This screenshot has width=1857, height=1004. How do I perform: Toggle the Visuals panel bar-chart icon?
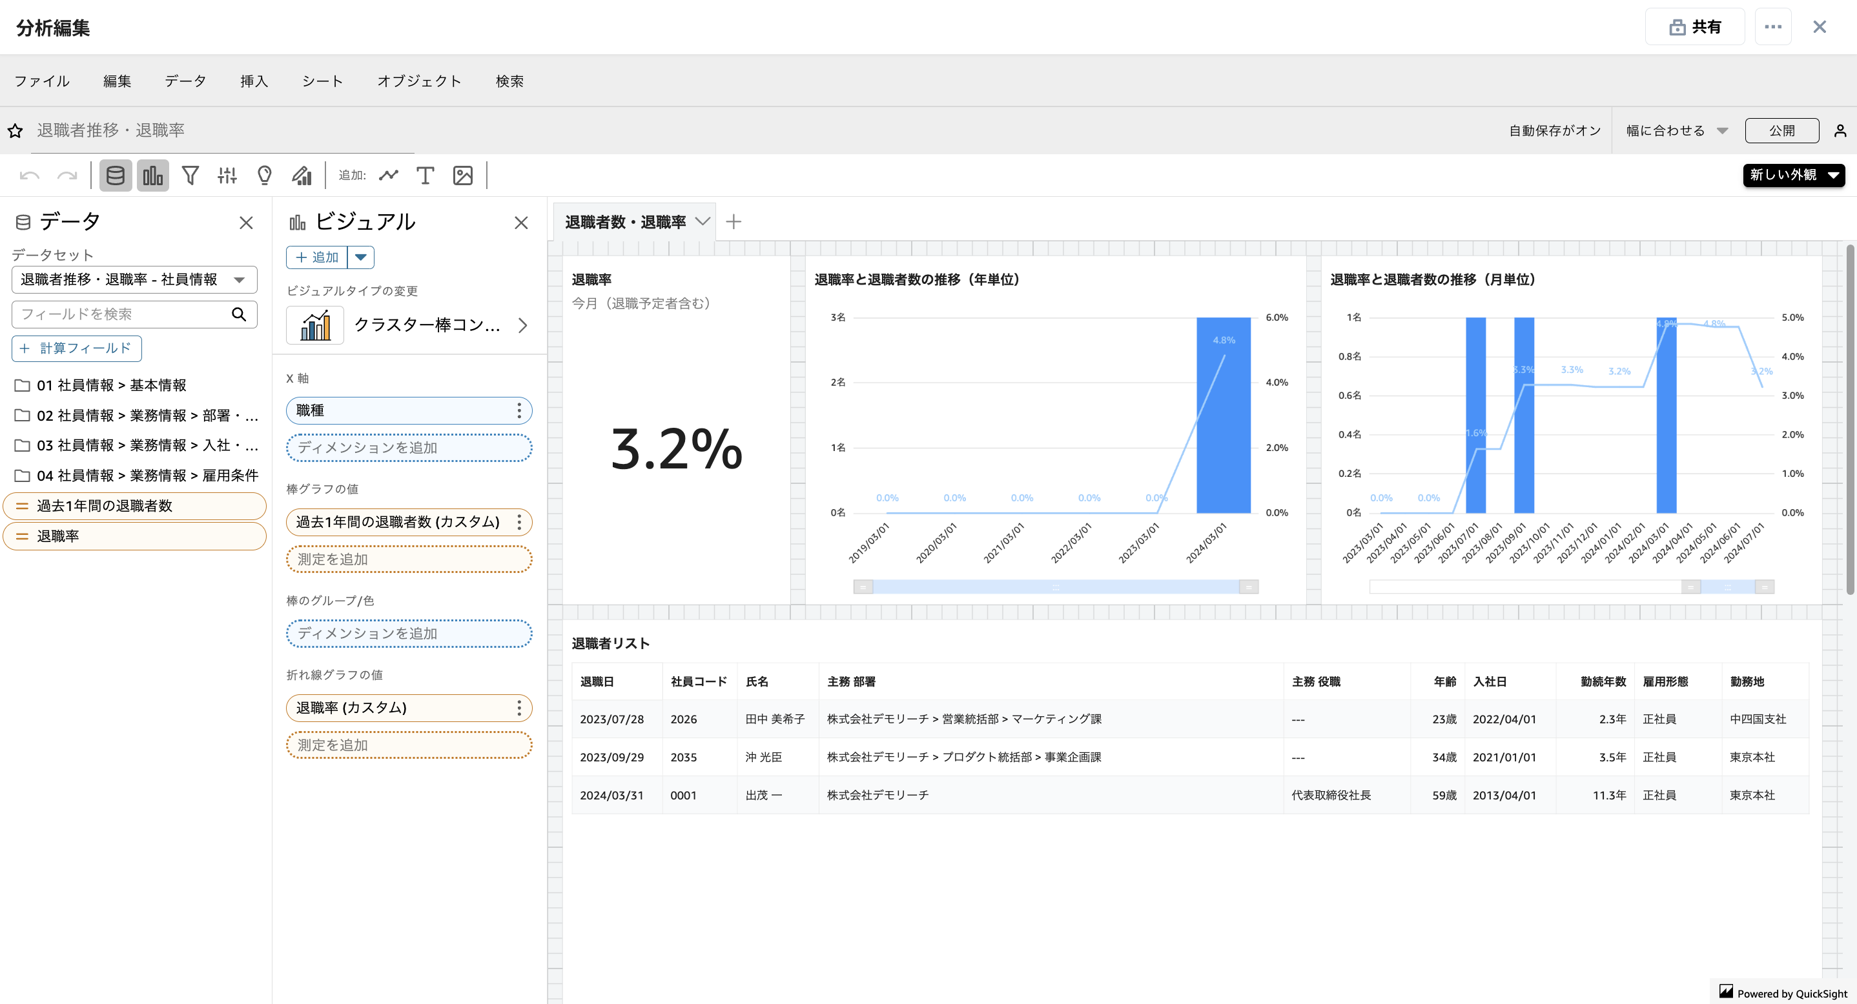click(x=153, y=175)
